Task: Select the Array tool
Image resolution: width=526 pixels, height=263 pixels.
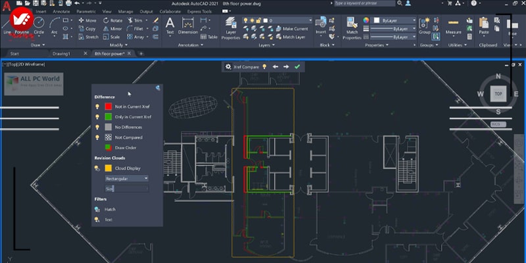Action: (x=135, y=37)
